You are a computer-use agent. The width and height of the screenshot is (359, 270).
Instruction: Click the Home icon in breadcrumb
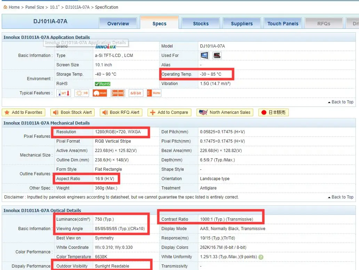(x=5, y=7)
